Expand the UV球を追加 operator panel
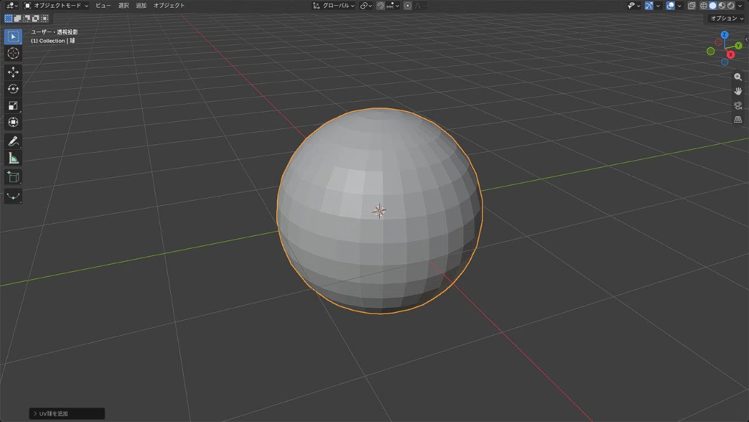Screen dimensions: 749x422 click(67, 413)
